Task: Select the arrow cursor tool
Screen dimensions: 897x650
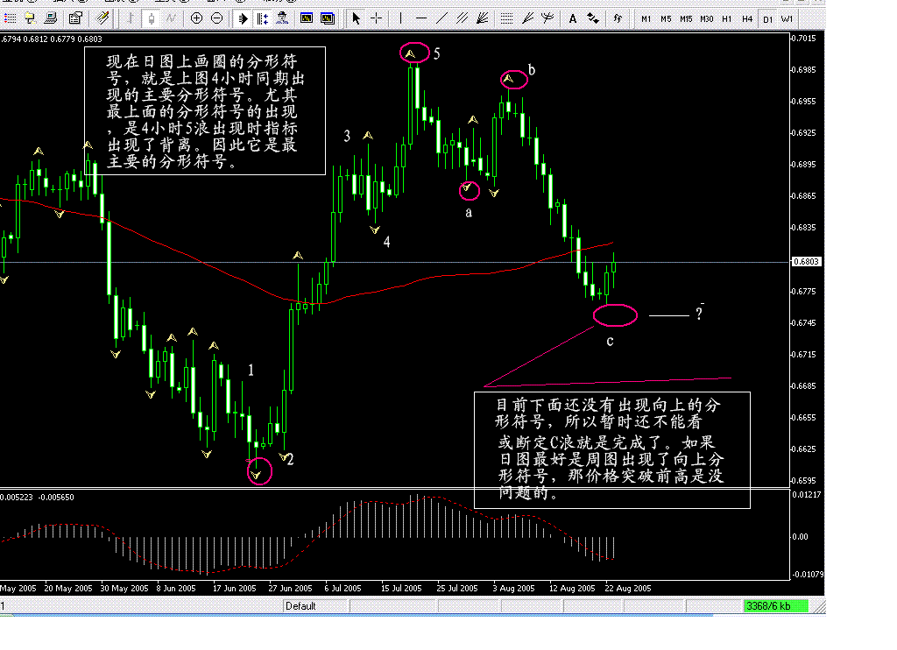Action: [356, 18]
